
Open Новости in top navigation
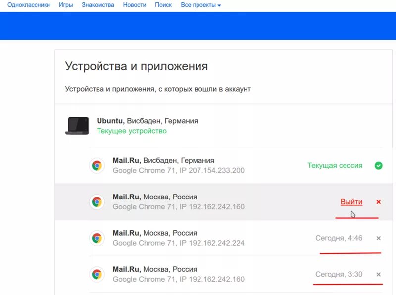click(x=134, y=5)
